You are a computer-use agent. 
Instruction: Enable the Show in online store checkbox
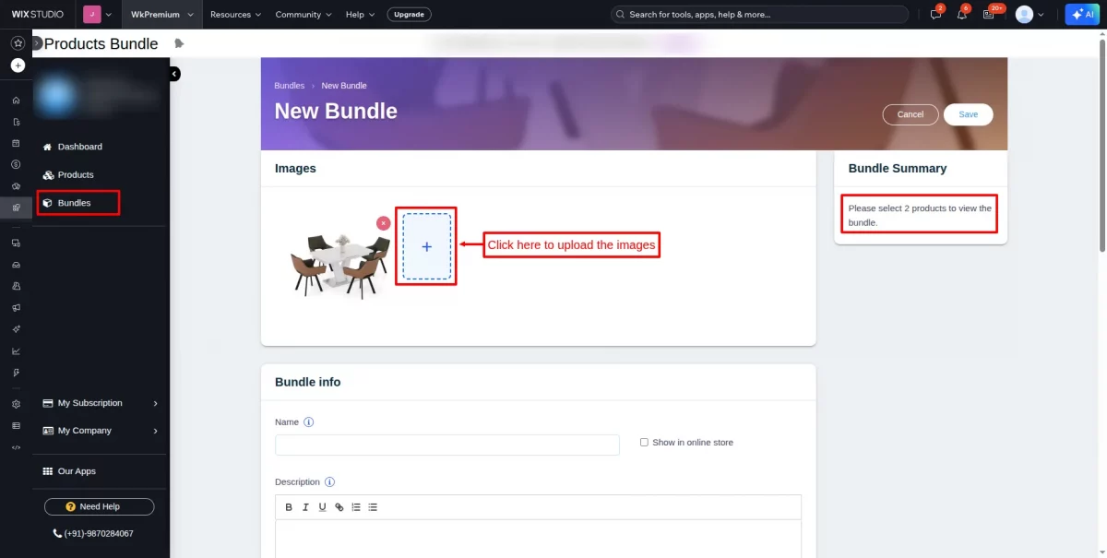point(644,442)
